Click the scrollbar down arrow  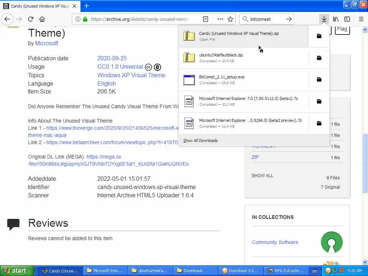pos(365,262)
